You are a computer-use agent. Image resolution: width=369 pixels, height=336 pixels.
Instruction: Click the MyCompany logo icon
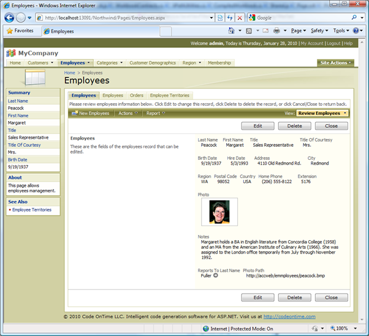[x=11, y=53]
